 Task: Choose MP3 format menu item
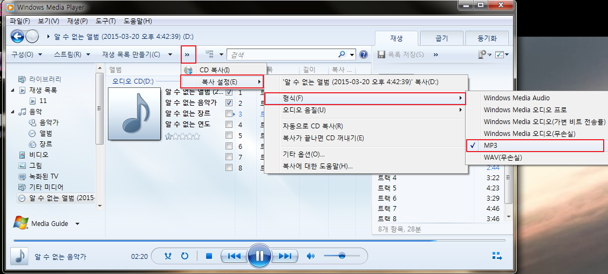point(535,145)
